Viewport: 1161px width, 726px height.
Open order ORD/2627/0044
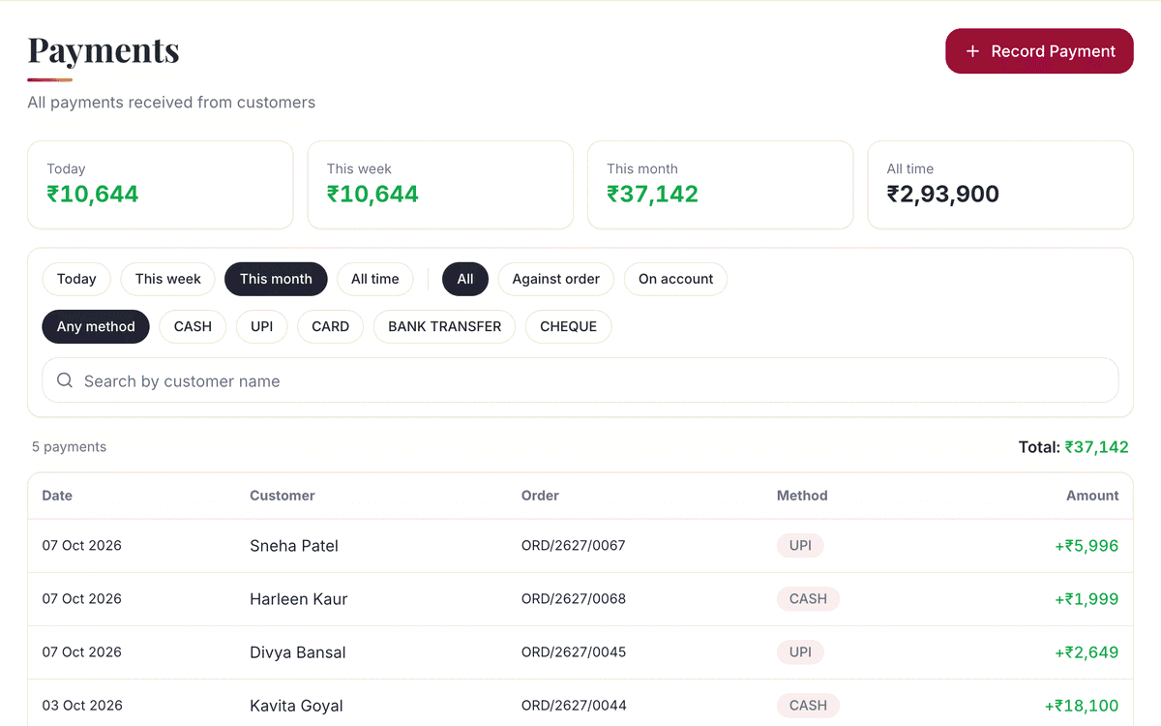tap(574, 706)
